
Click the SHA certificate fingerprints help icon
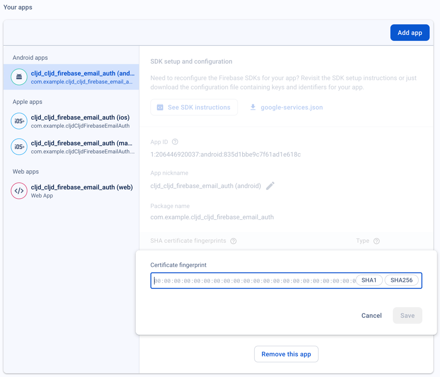233,241
